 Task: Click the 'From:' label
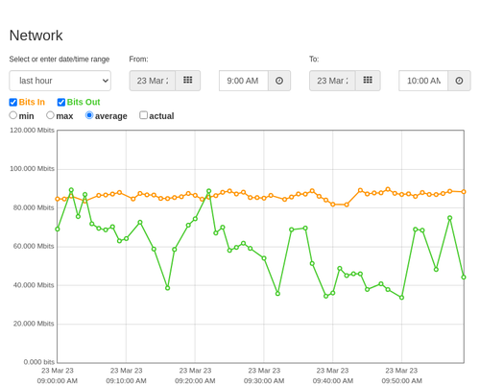(x=138, y=60)
